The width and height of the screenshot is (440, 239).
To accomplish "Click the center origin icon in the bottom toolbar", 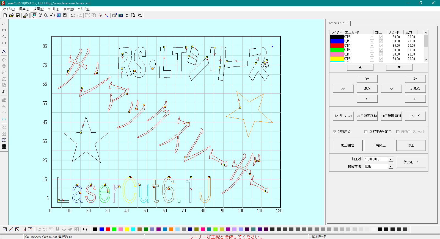I will pos(5,229).
